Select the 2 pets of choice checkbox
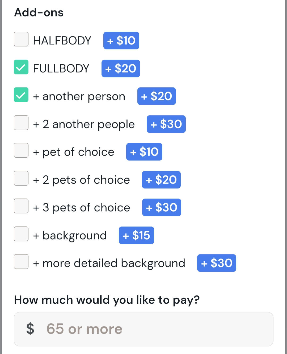The width and height of the screenshot is (287, 354). tap(21, 178)
